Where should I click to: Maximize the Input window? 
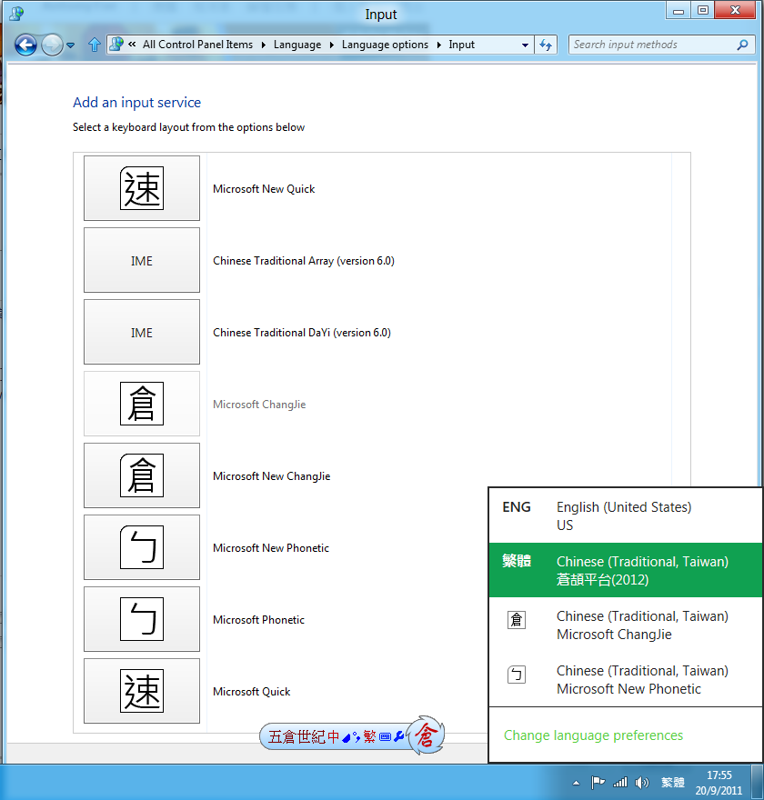tap(703, 10)
